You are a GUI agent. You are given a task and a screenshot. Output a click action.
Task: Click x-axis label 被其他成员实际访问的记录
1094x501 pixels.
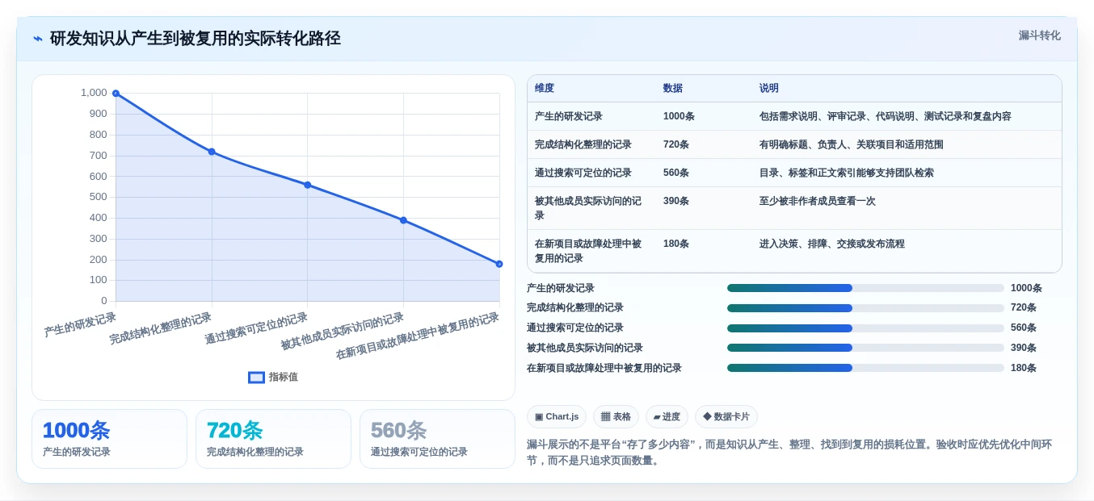point(343,332)
